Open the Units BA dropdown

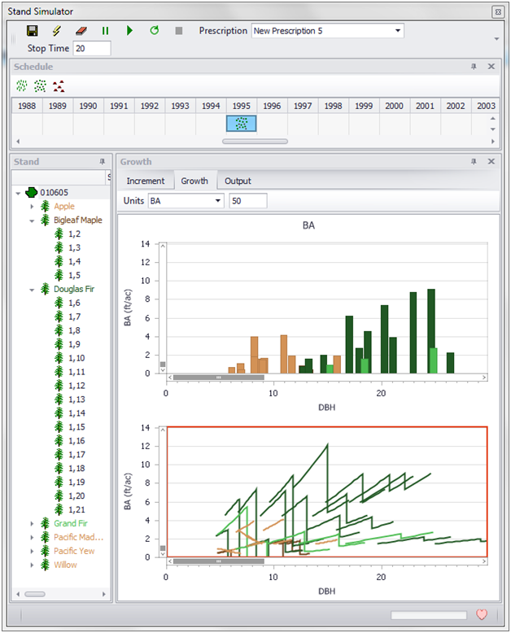218,201
